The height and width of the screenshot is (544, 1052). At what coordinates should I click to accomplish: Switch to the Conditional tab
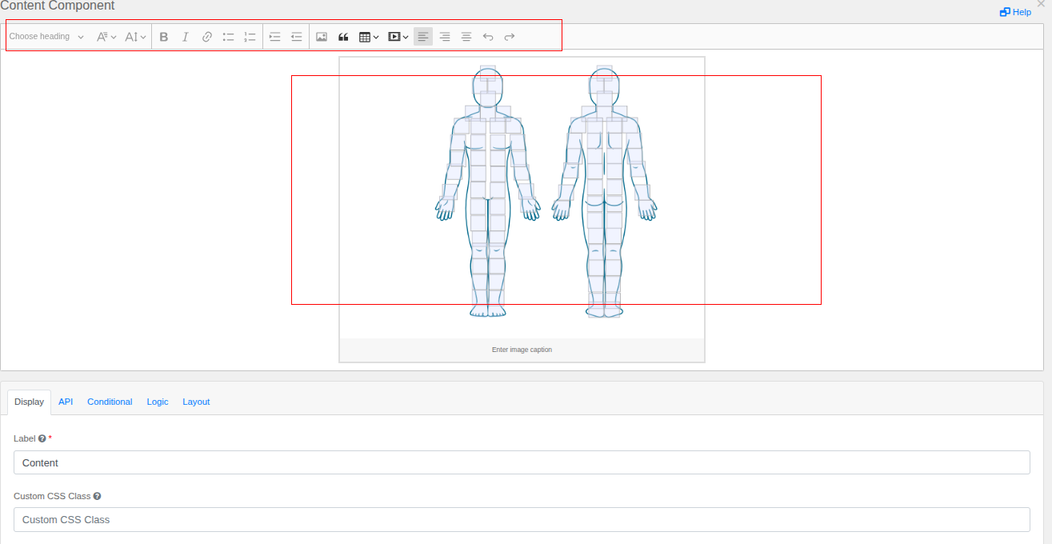click(x=110, y=402)
